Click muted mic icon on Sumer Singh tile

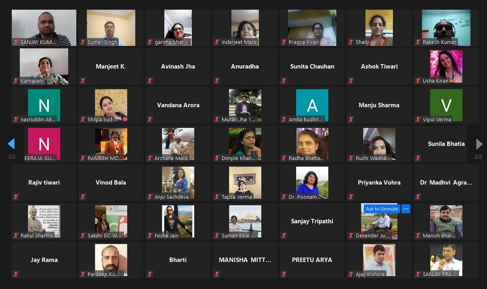pyautogui.click(x=83, y=42)
